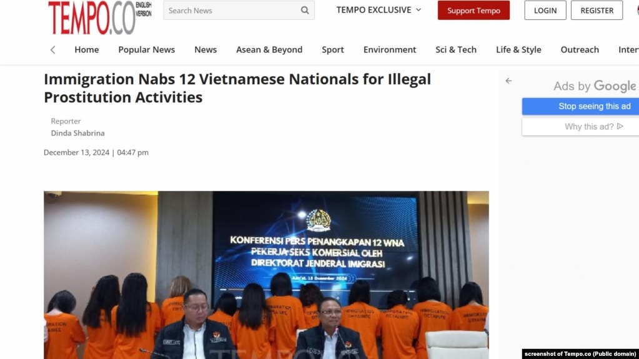The width and height of the screenshot is (639, 359).
Task: Click the back arrow in ad panel
Action: [x=508, y=81]
